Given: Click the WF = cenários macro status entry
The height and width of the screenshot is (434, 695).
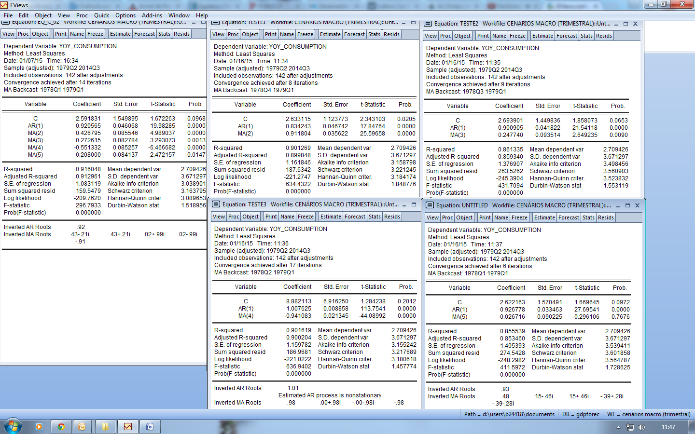Looking at the screenshot, I should tap(649, 414).
